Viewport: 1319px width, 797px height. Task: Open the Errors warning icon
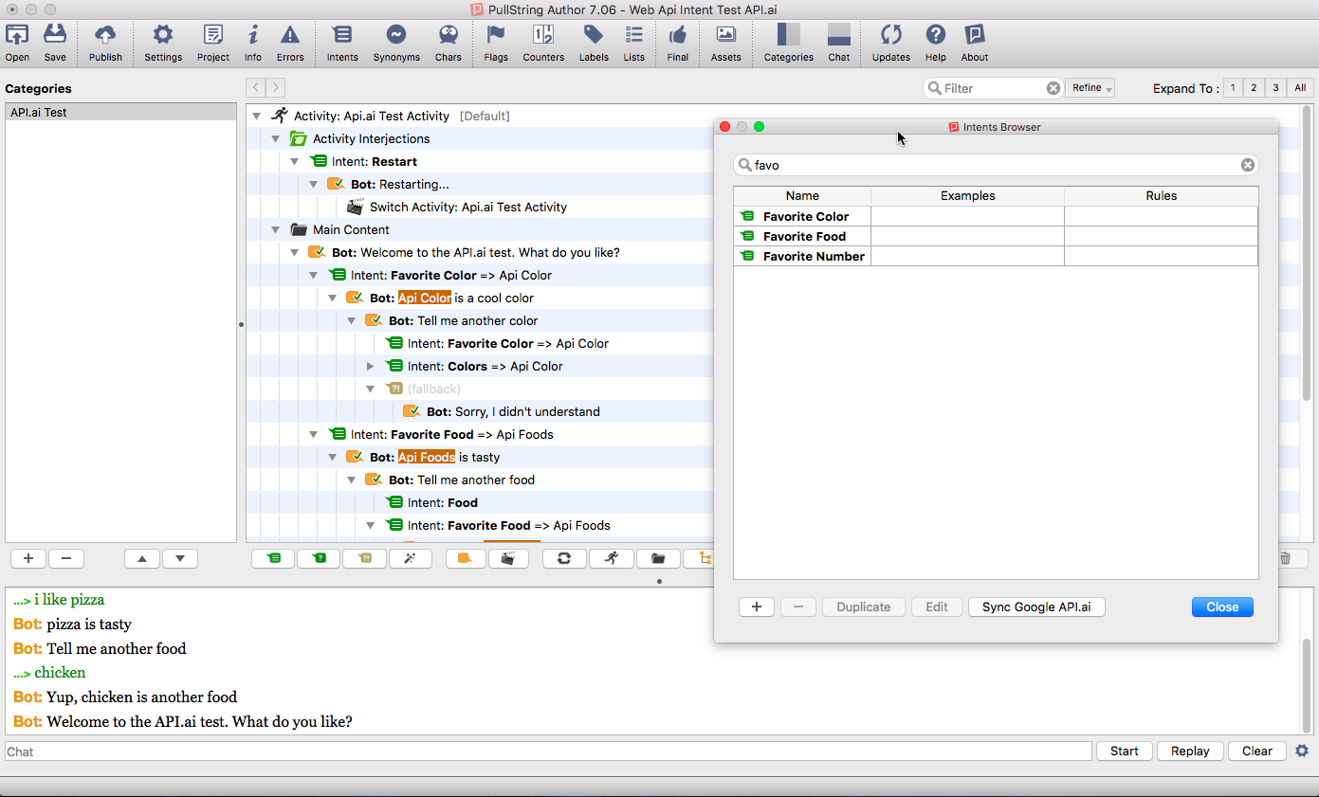click(290, 42)
